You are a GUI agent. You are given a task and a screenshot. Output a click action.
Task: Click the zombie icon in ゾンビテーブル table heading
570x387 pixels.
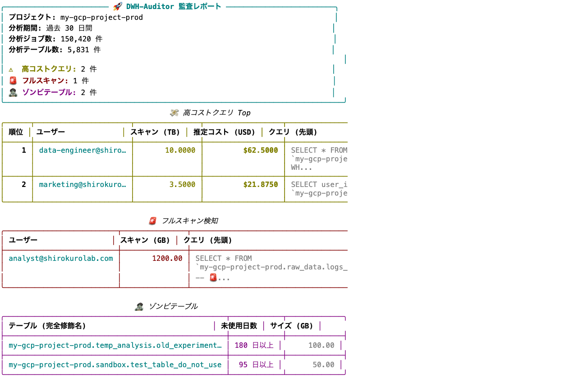click(139, 306)
